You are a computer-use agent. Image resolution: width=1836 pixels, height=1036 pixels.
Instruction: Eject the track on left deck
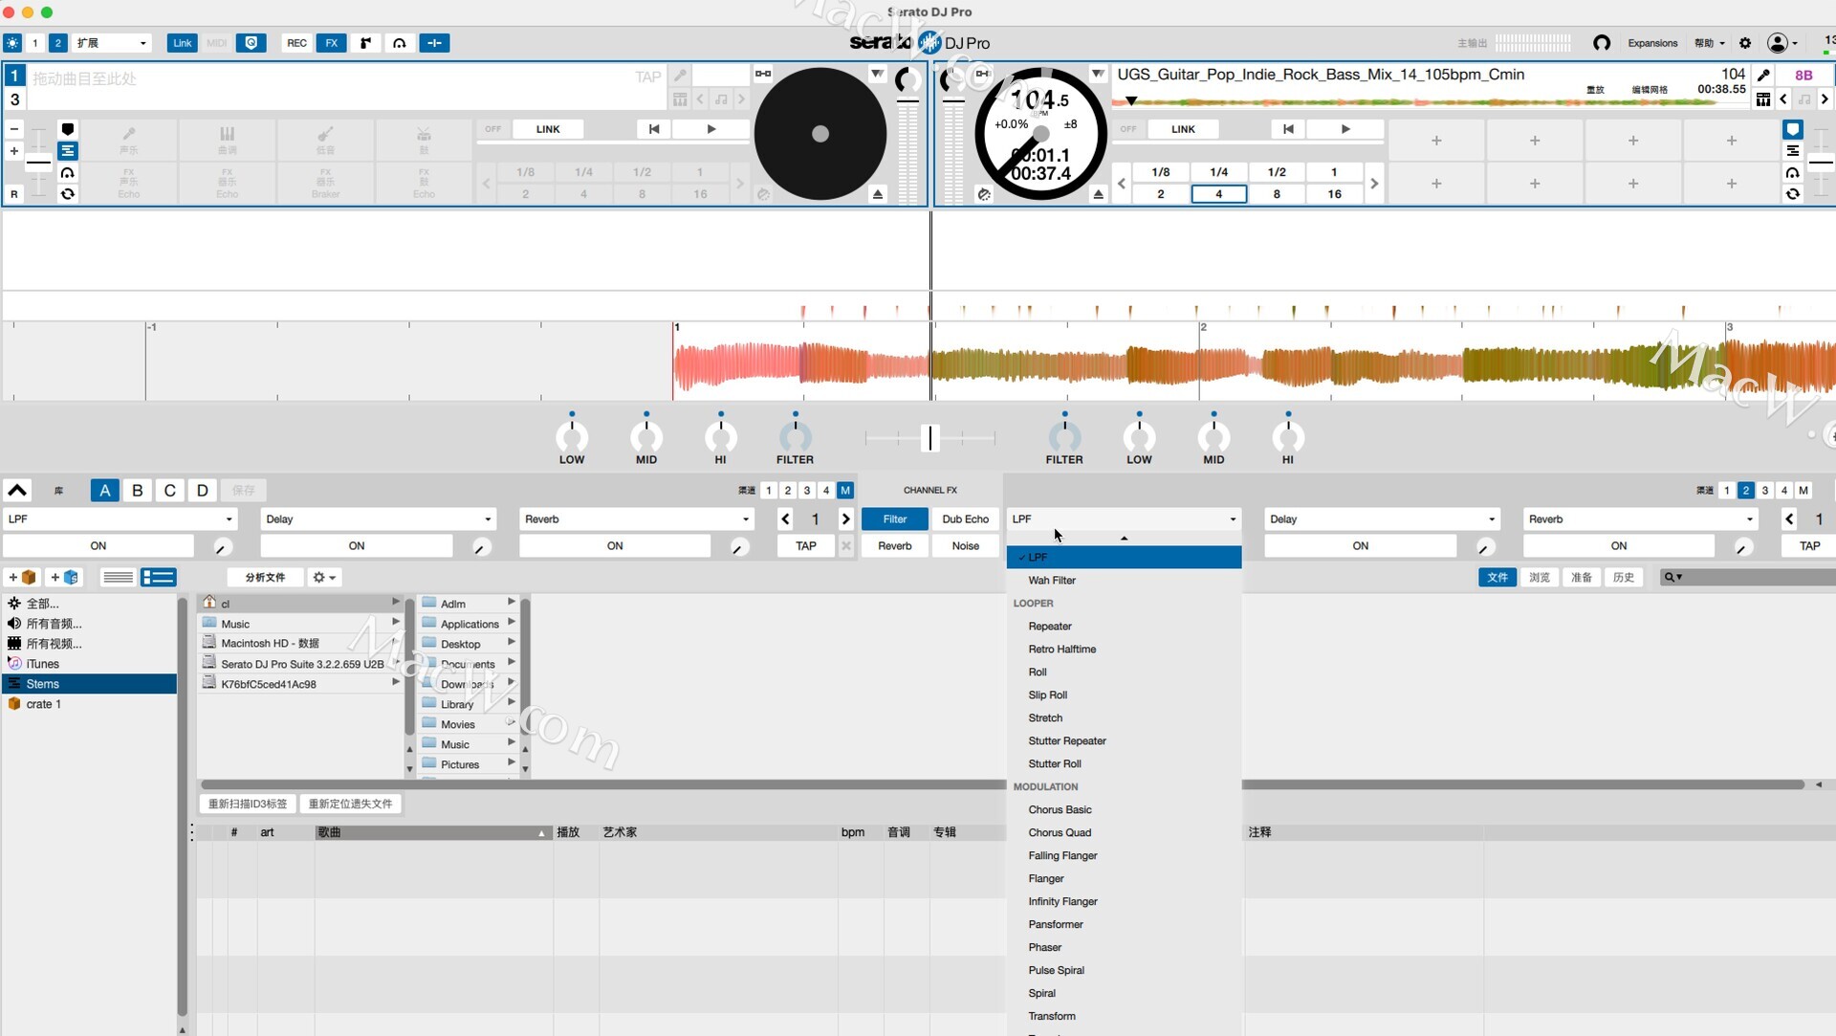pyautogui.click(x=878, y=194)
